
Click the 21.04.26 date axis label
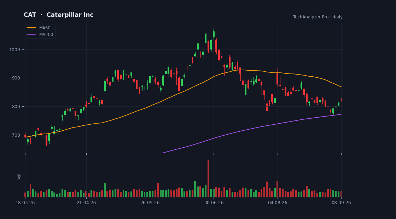click(x=86, y=203)
